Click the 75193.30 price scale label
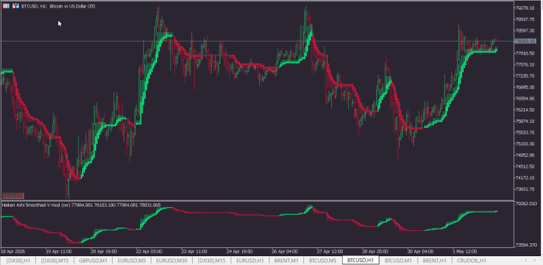Image resolution: width=543 pixels, height=265 pixels. tap(525, 143)
